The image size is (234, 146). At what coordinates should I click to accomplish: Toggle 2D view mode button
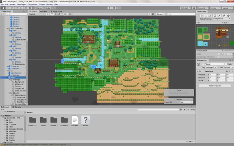(x=48, y=14)
